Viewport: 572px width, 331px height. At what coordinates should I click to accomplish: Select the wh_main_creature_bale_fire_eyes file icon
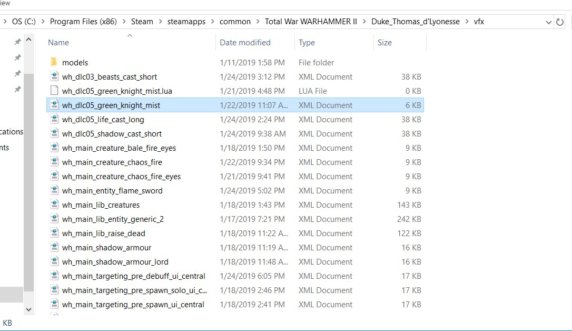pos(54,148)
